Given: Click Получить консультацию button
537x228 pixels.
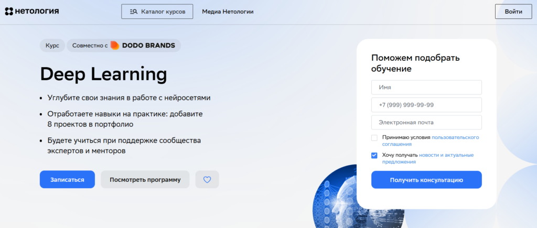Looking at the screenshot, I should click(426, 180).
